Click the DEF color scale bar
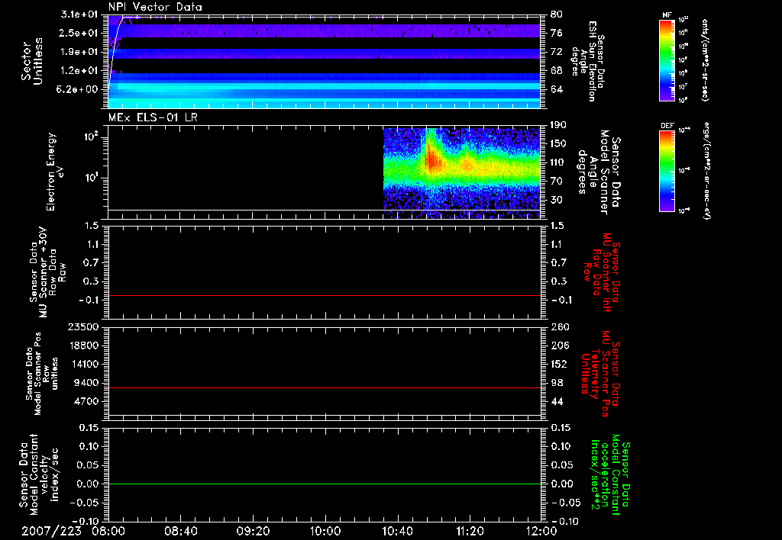Image resolution: width=782 pixels, height=540 pixels. pos(666,169)
